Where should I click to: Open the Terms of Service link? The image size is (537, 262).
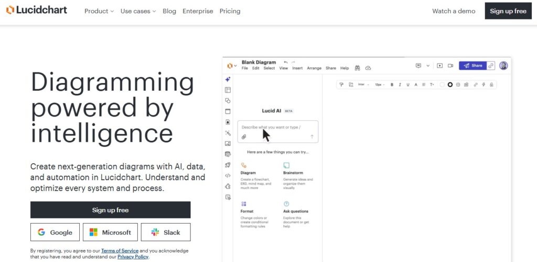click(120, 250)
